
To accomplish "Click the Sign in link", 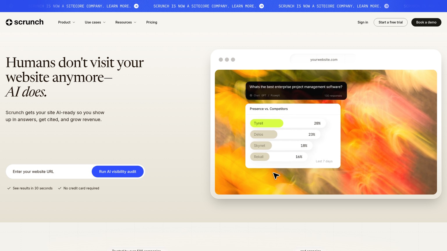I will [363, 22].
